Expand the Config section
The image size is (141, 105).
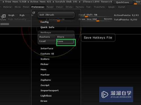pyautogui.click(x=45, y=22)
